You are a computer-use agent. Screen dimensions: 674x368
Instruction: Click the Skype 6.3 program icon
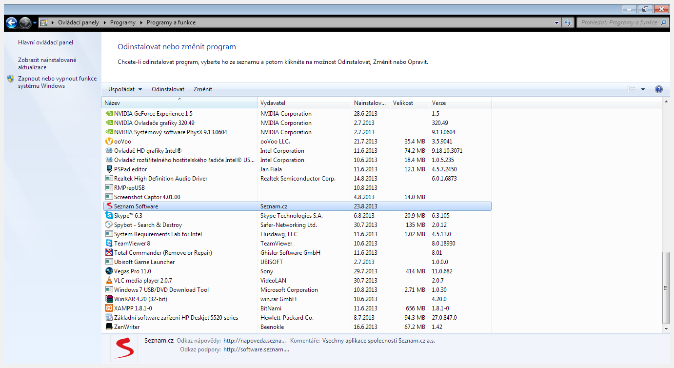[109, 216]
